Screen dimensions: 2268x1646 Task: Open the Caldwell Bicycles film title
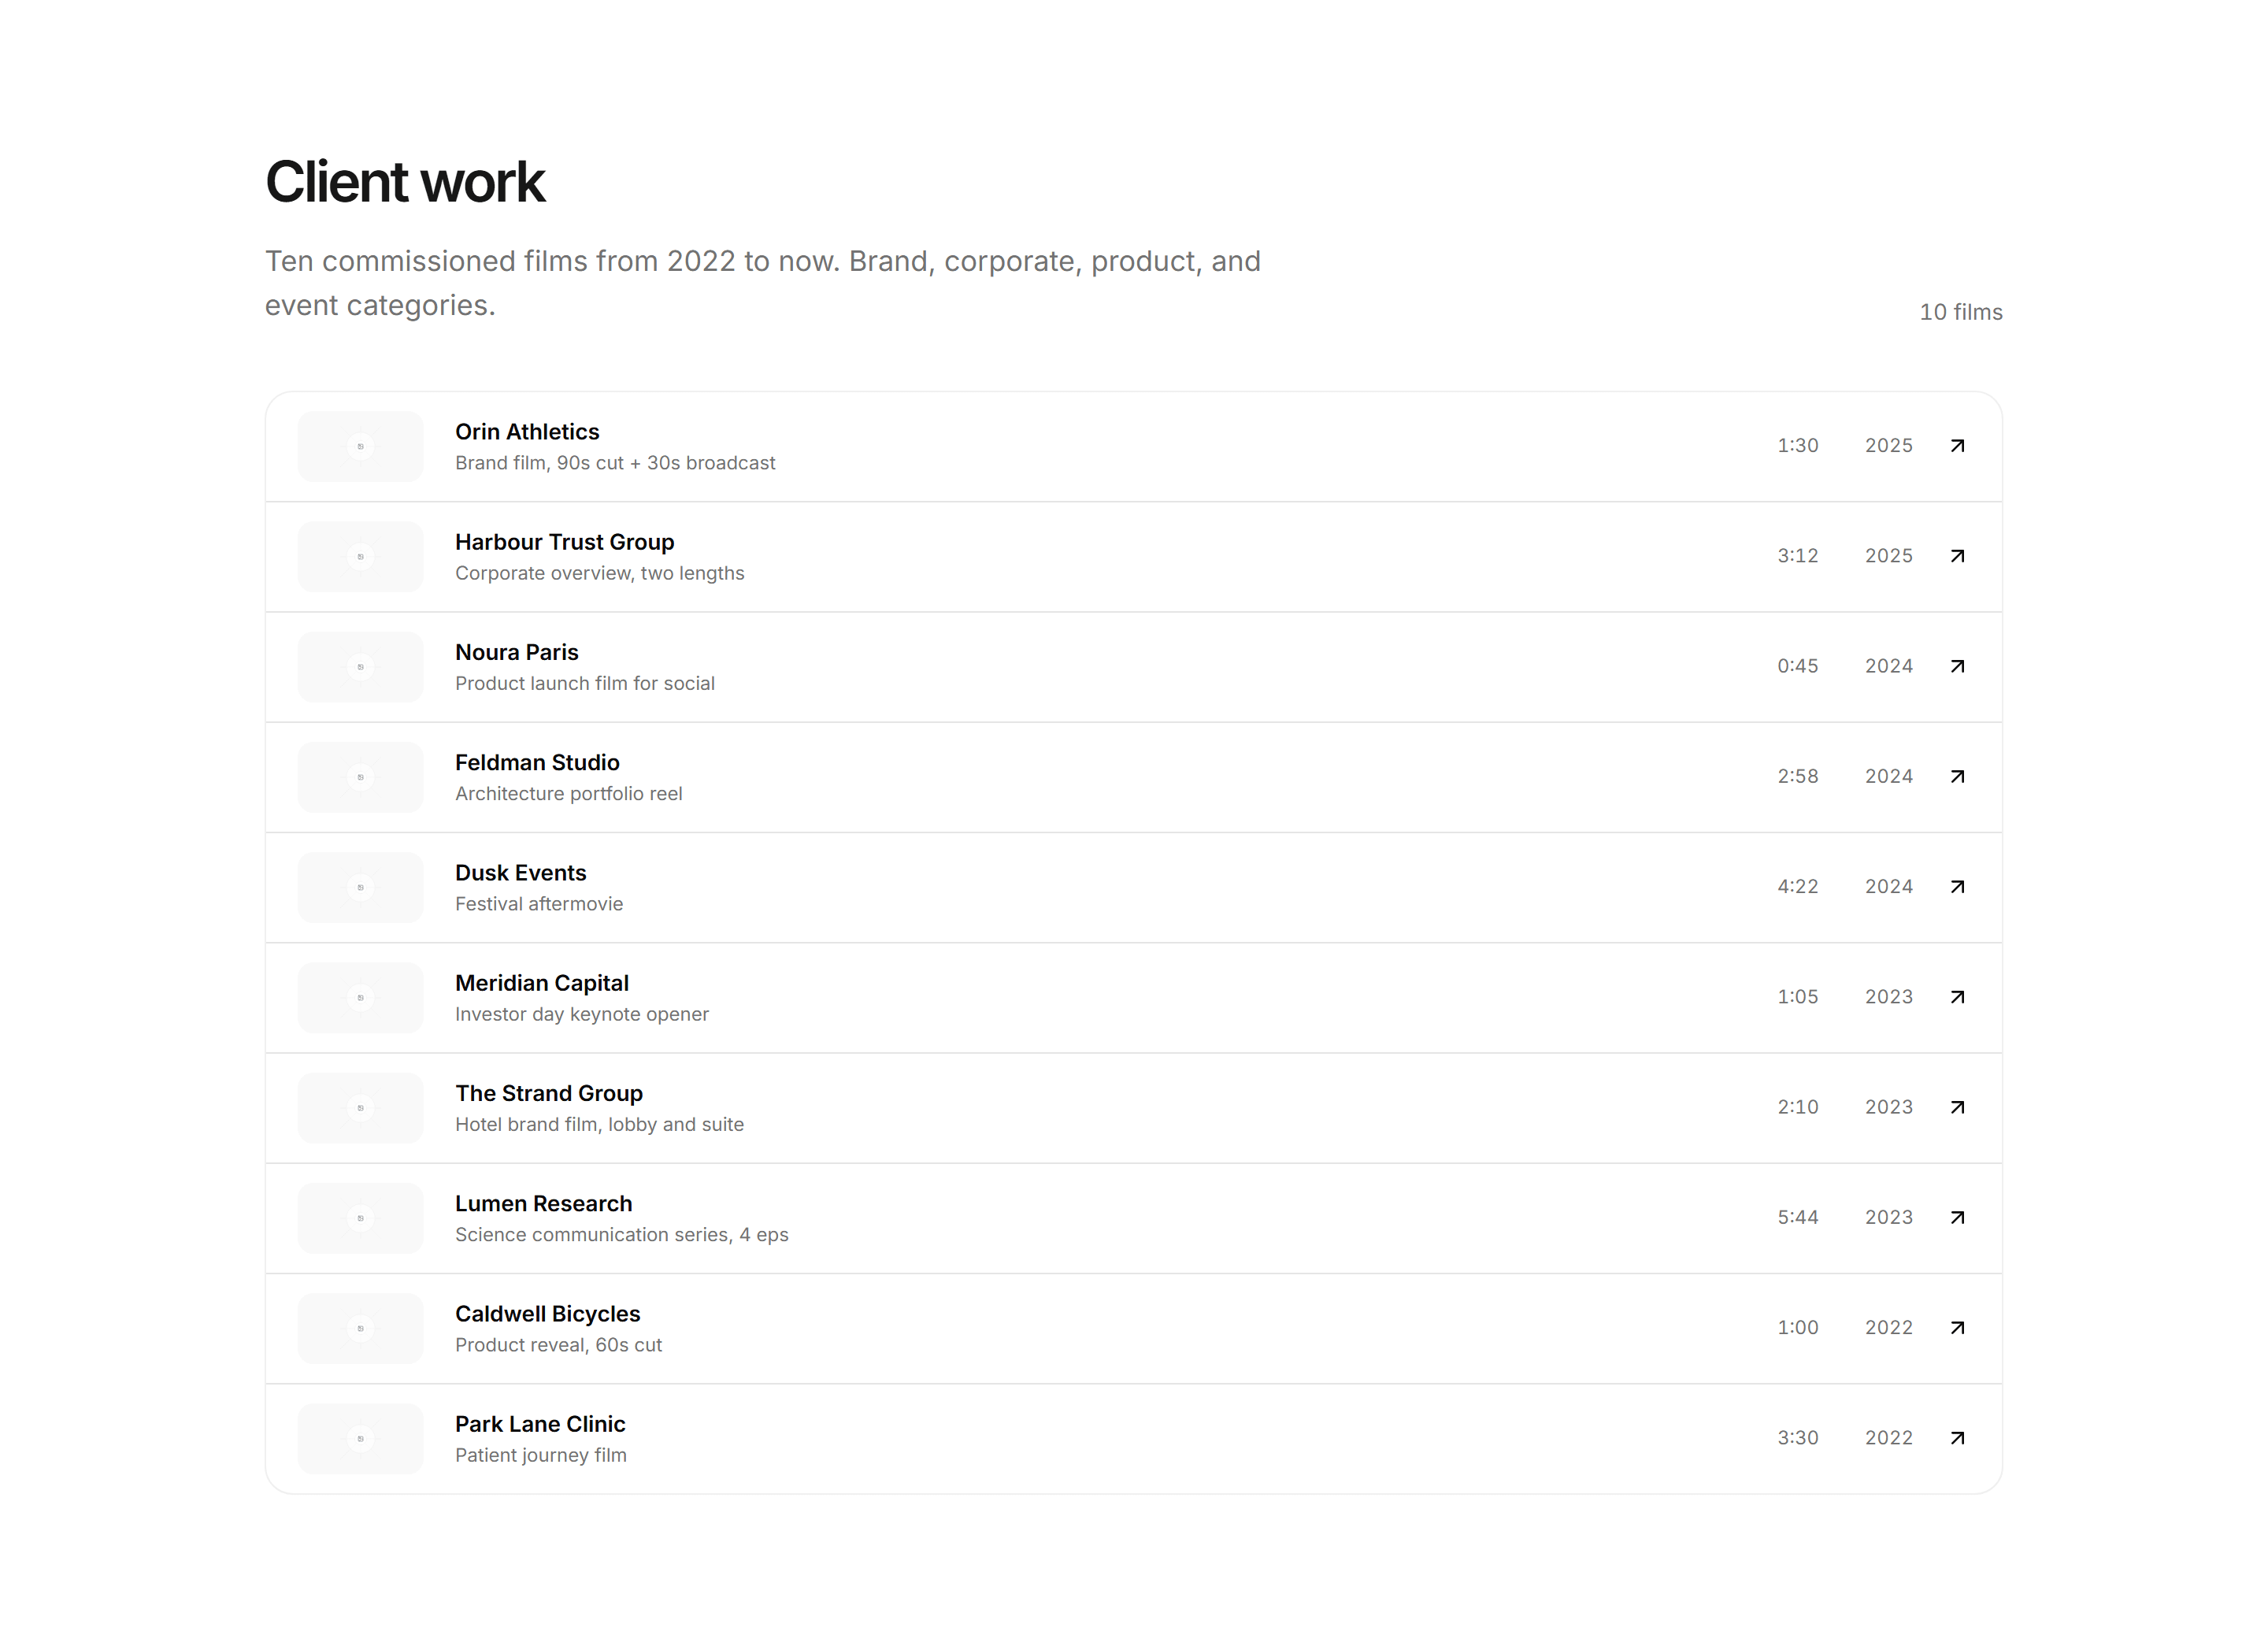tap(547, 1314)
